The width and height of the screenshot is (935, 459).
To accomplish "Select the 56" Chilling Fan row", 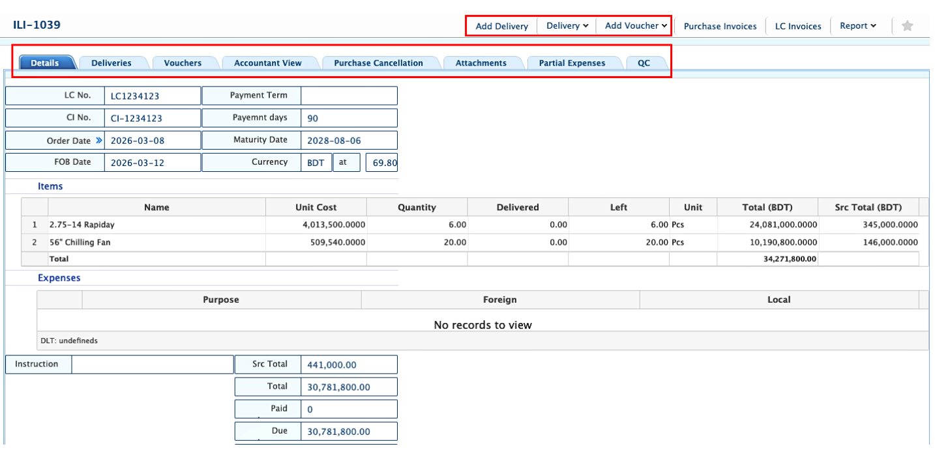I will (156, 242).
